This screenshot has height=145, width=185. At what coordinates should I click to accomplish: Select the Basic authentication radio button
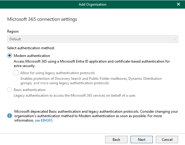click(x=10, y=90)
